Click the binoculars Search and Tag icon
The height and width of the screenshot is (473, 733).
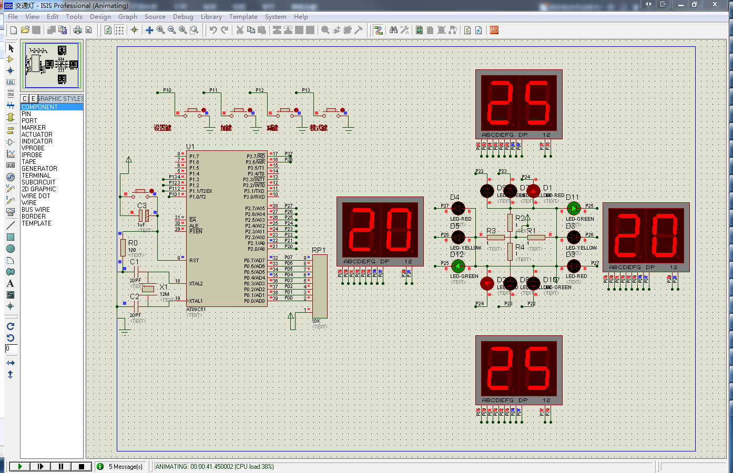[x=393, y=30]
